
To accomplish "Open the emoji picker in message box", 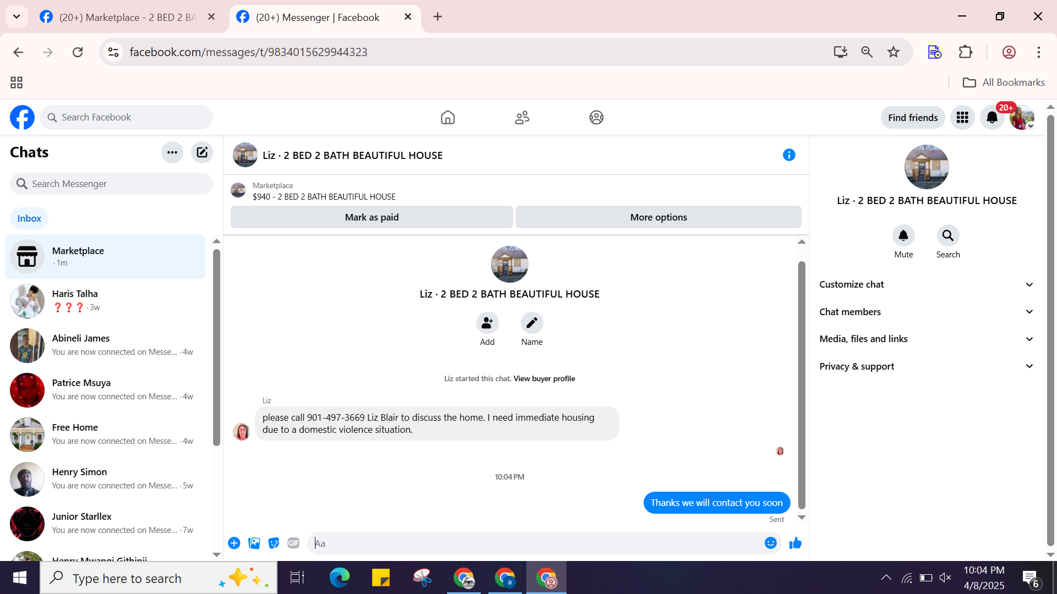I will (770, 543).
